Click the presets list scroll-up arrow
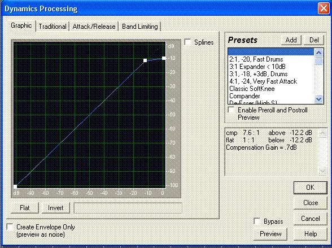This screenshot has width=332, height=248. (319, 53)
